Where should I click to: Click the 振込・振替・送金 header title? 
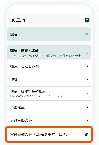(x=24, y=50)
